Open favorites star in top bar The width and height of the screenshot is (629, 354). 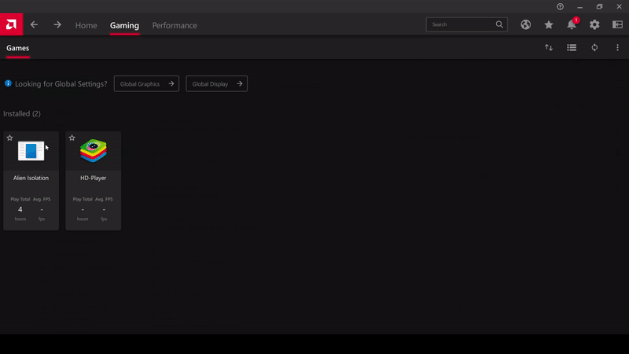click(x=548, y=24)
